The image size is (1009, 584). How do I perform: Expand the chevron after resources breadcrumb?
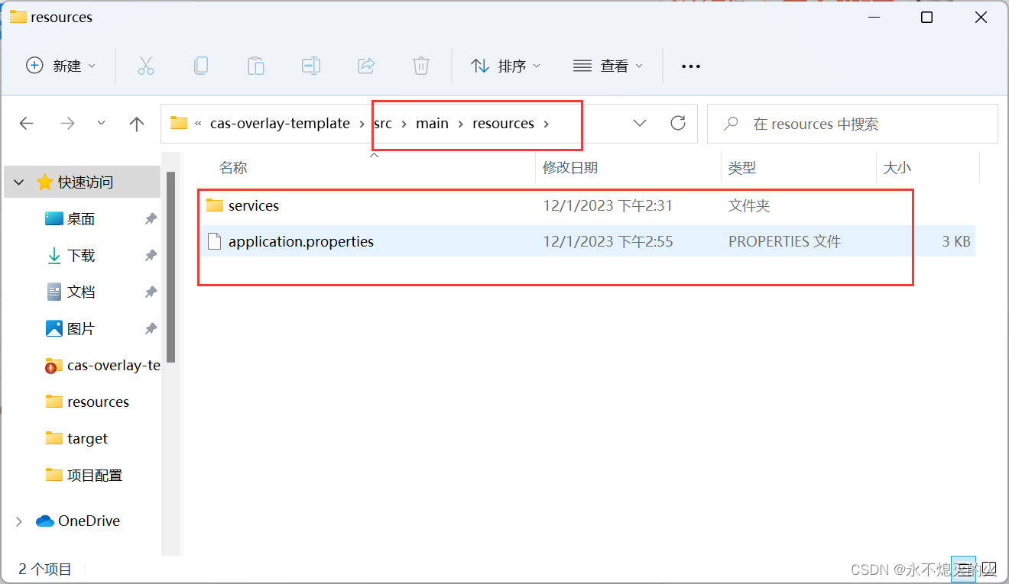click(547, 124)
